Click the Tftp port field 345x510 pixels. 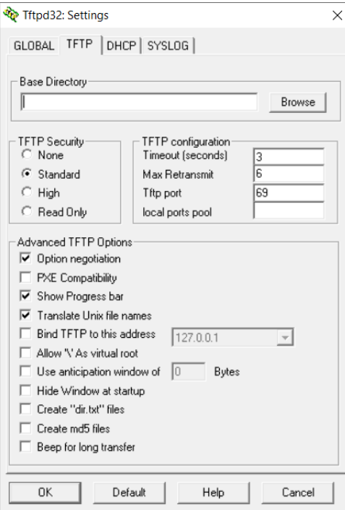point(289,192)
